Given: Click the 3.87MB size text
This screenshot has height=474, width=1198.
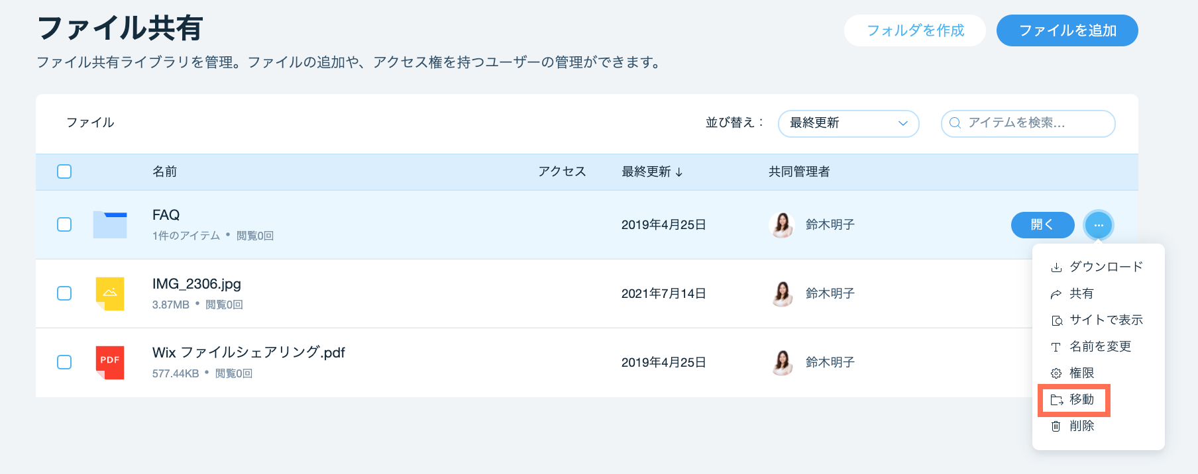Looking at the screenshot, I should pos(171,305).
